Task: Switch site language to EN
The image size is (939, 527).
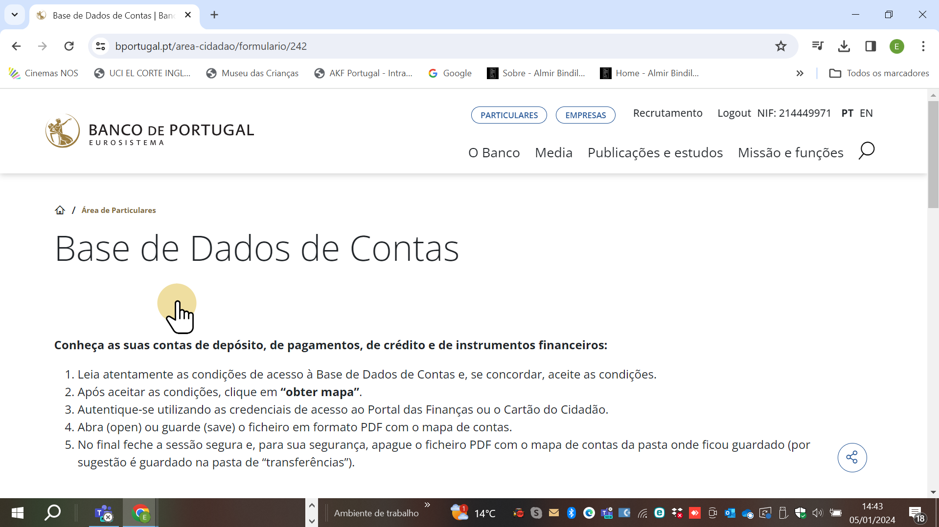Action: point(866,113)
